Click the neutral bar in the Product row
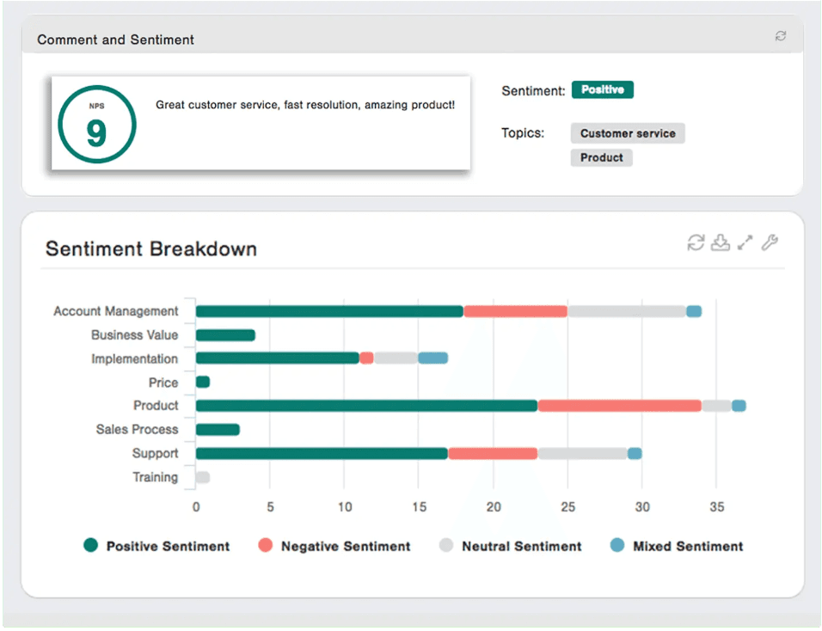 pyautogui.click(x=716, y=406)
